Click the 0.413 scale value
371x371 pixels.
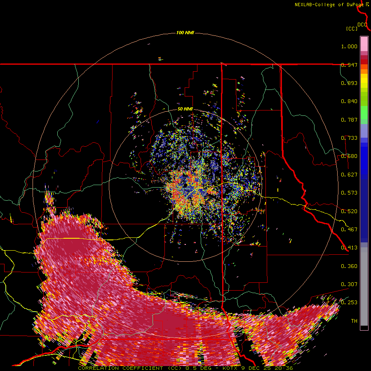pos(349,248)
